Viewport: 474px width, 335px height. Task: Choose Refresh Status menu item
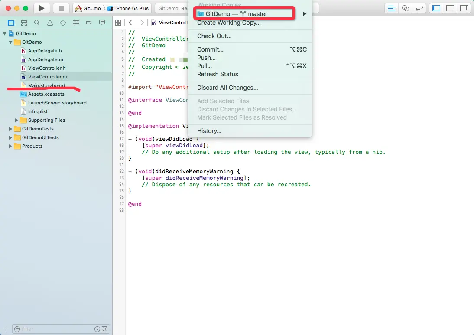(x=250, y=75)
